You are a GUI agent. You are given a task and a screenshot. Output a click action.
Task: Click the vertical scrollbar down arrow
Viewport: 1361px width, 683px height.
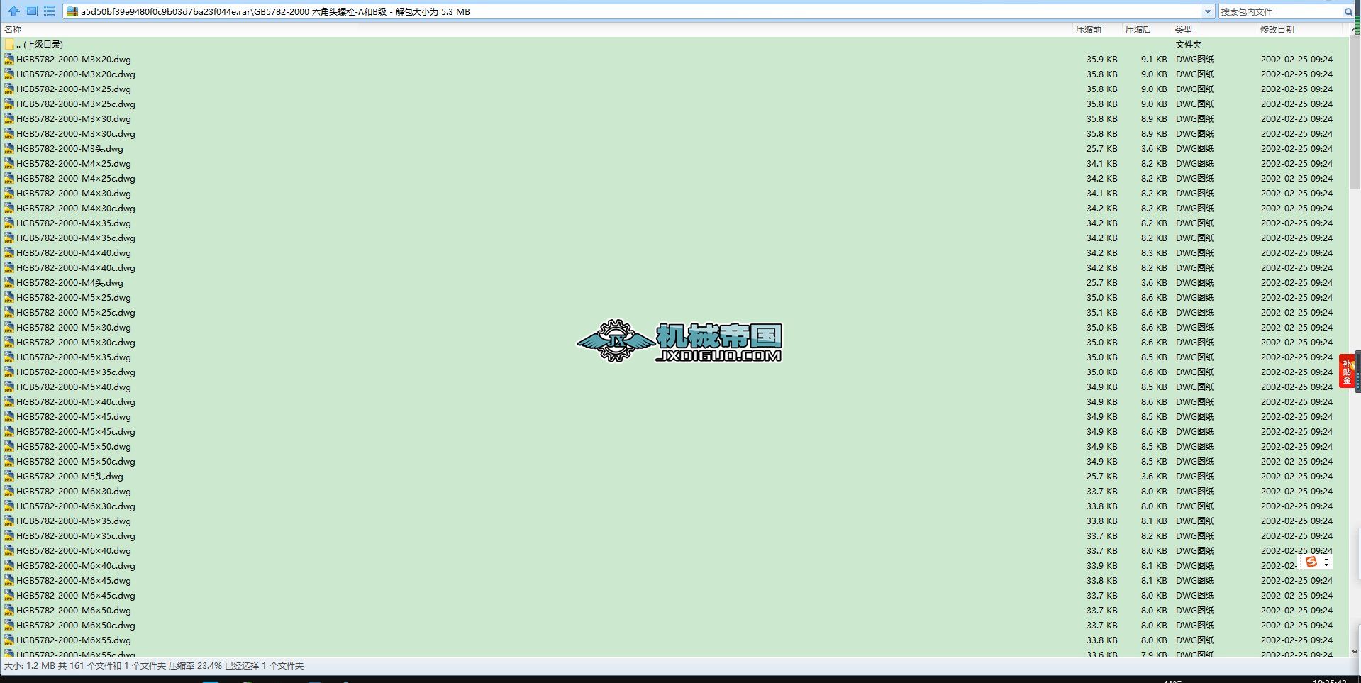pyautogui.click(x=1356, y=650)
